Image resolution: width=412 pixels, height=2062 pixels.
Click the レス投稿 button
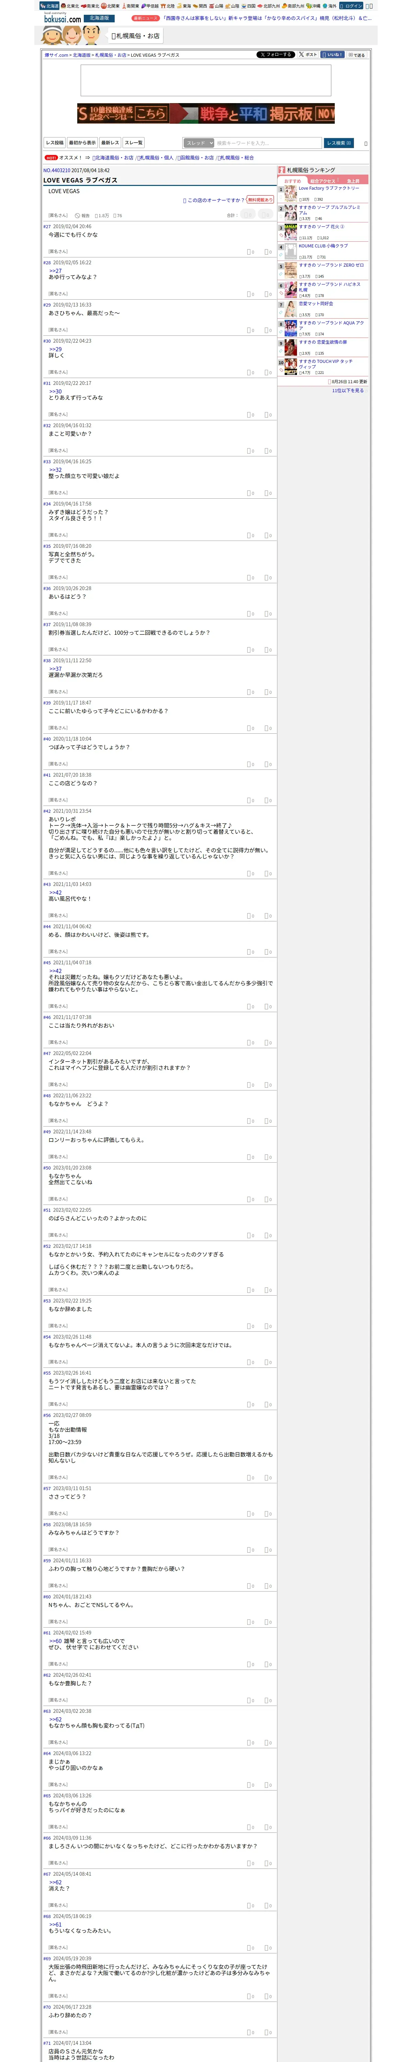tap(54, 143)
